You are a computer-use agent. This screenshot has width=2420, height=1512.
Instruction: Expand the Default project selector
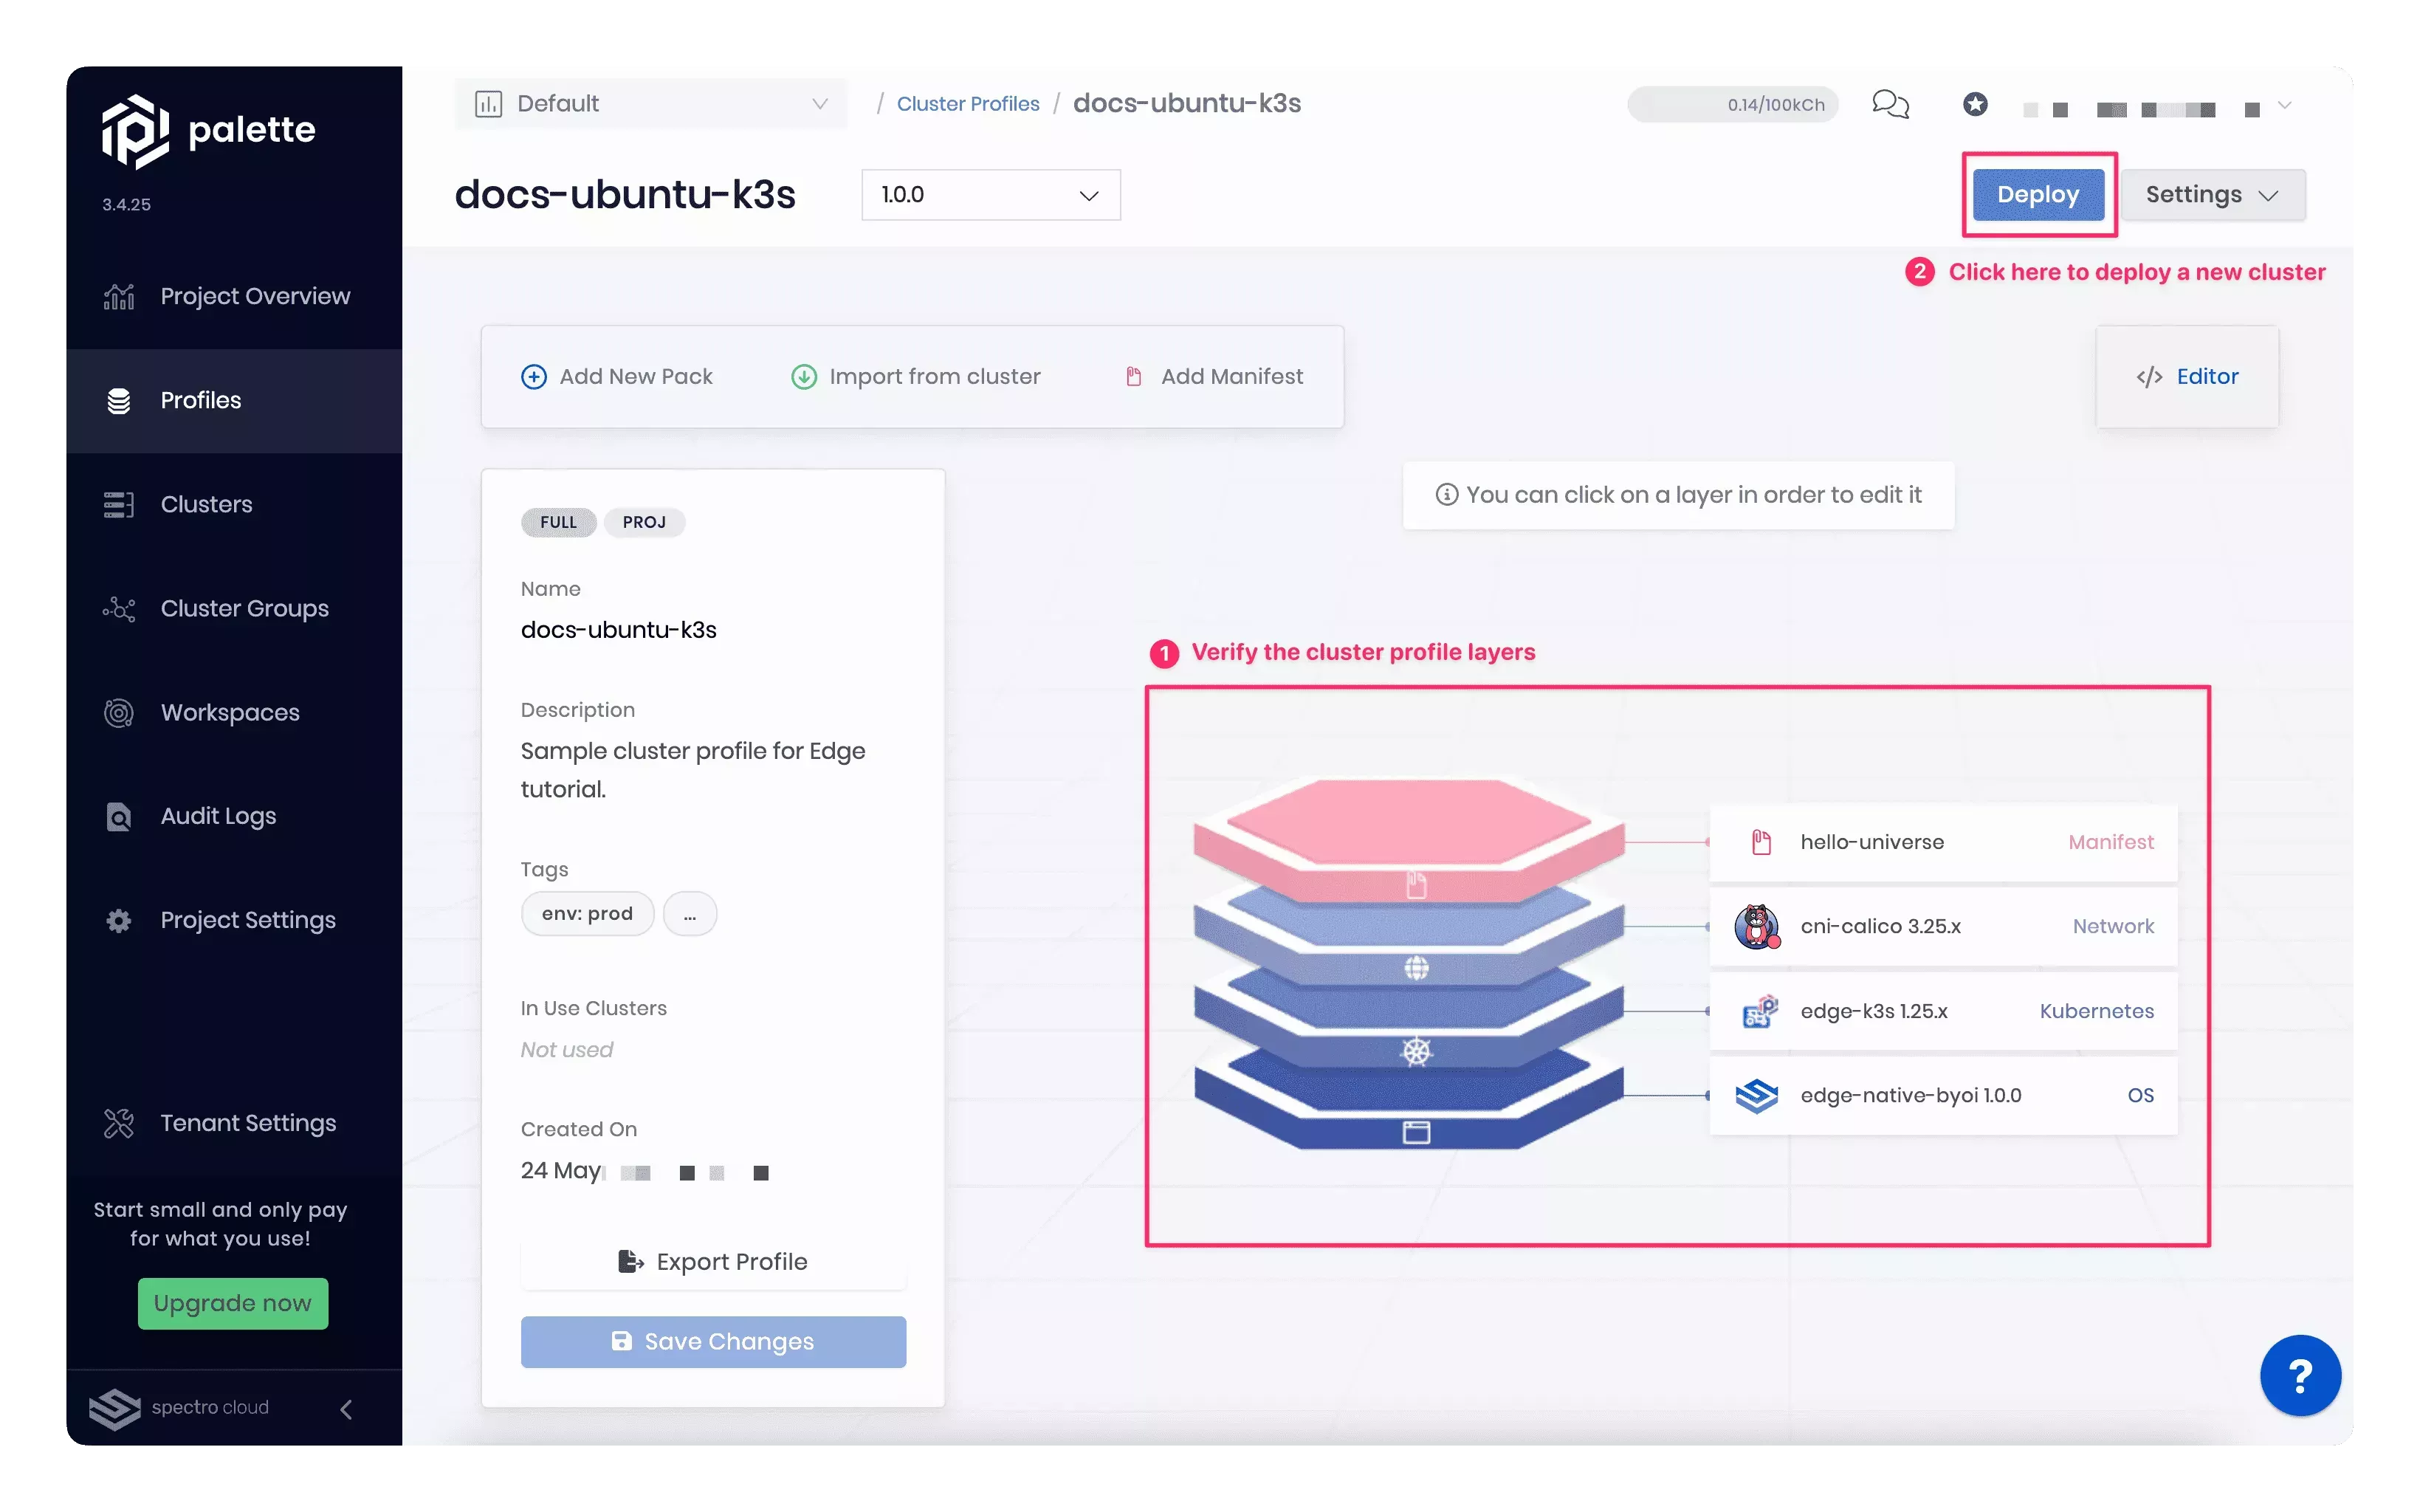point(650,103)
